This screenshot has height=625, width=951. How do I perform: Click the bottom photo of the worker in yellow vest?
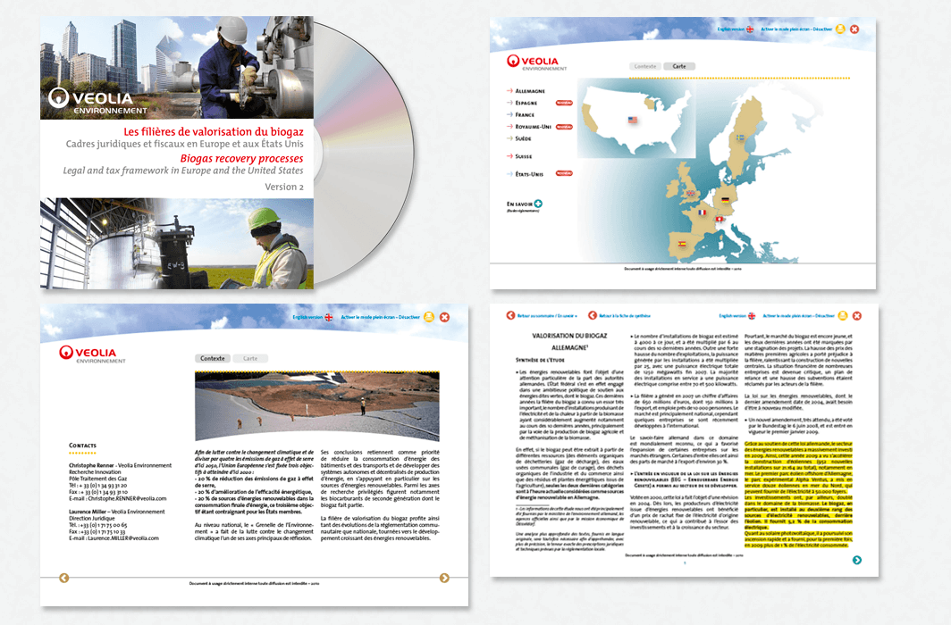pyautogui.click(x=177, y=244)
